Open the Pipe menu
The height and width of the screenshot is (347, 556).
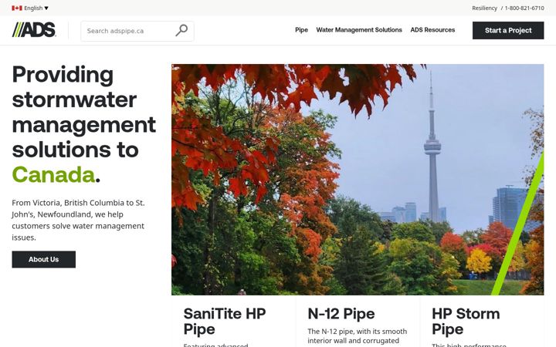click(301, 30)
